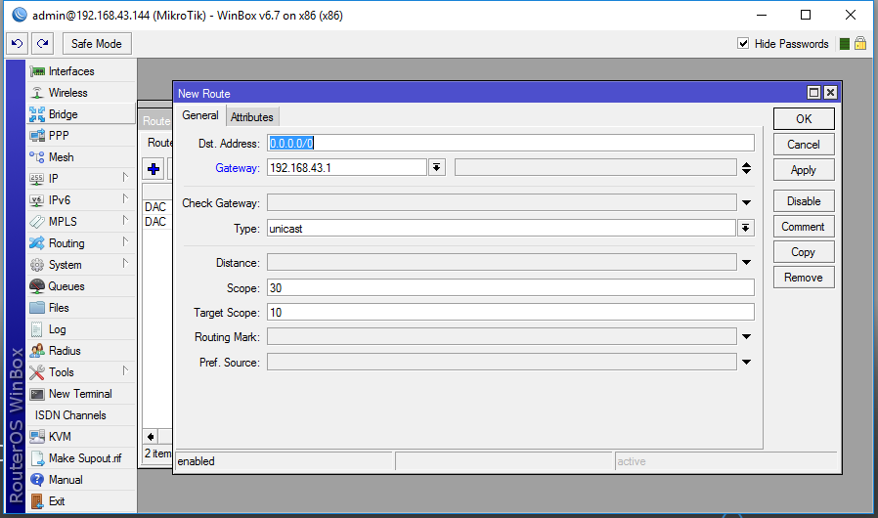Image resolution: width=878 pixels, height=518 pixels.
Task: Click the 'enabled' status text
Action: pyautogui.click(x=196, y=461)
